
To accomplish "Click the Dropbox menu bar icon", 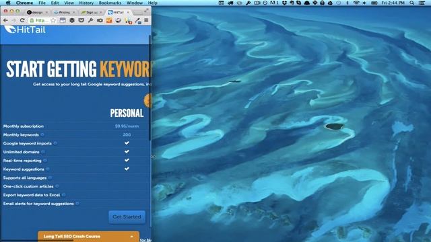I will pyautogui.click(x=285, y=3).
